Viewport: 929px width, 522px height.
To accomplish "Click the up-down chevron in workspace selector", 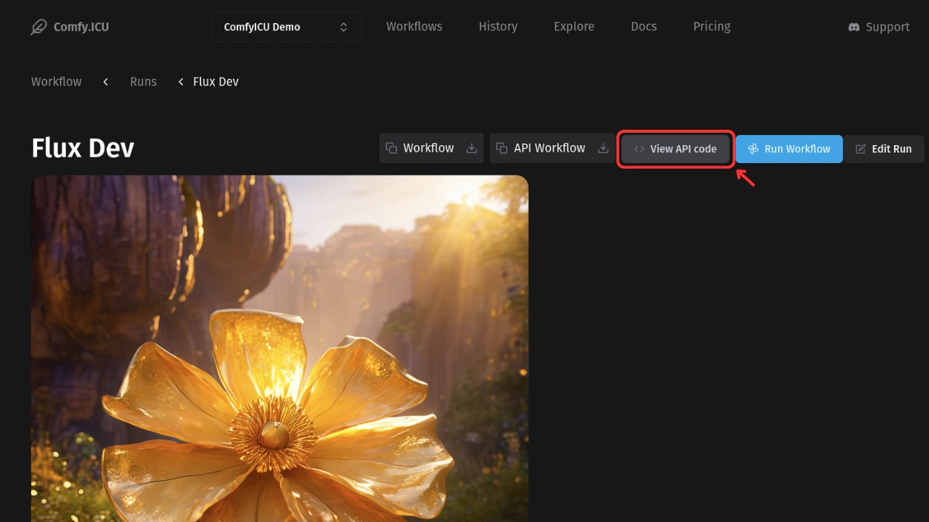I will [343, 27].
